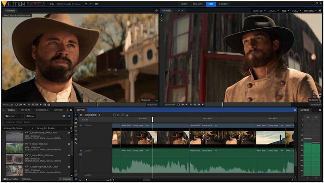Image resolution: width=324 pixels, height=183 pixels.
Task: Switch to the HISTORY panel tab
Action: [x=58, y=110]
